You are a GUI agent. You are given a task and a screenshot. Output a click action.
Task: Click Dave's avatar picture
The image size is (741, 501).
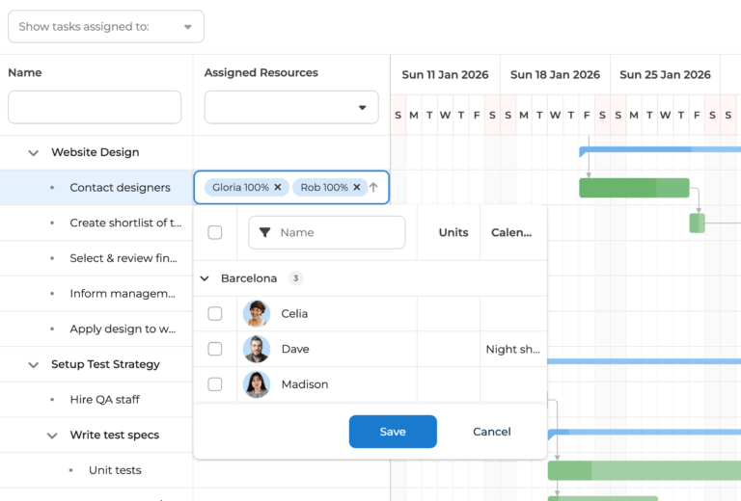[x=257, y=349]
